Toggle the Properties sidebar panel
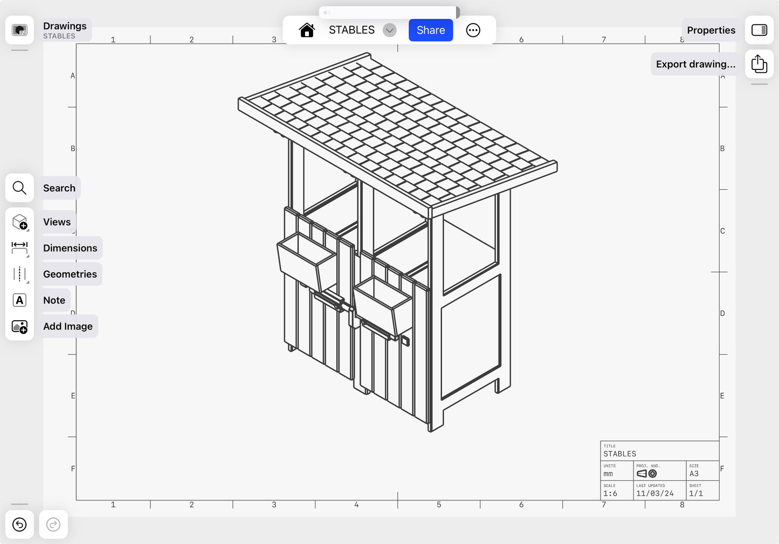The height and width of the screenshot is (544, 779). point(759,30)
